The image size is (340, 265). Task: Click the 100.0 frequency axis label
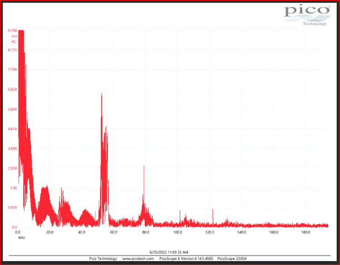[x=178, y=232]
